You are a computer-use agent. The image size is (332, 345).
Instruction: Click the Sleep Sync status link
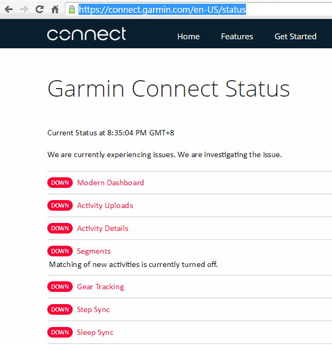tap(95, 332)
